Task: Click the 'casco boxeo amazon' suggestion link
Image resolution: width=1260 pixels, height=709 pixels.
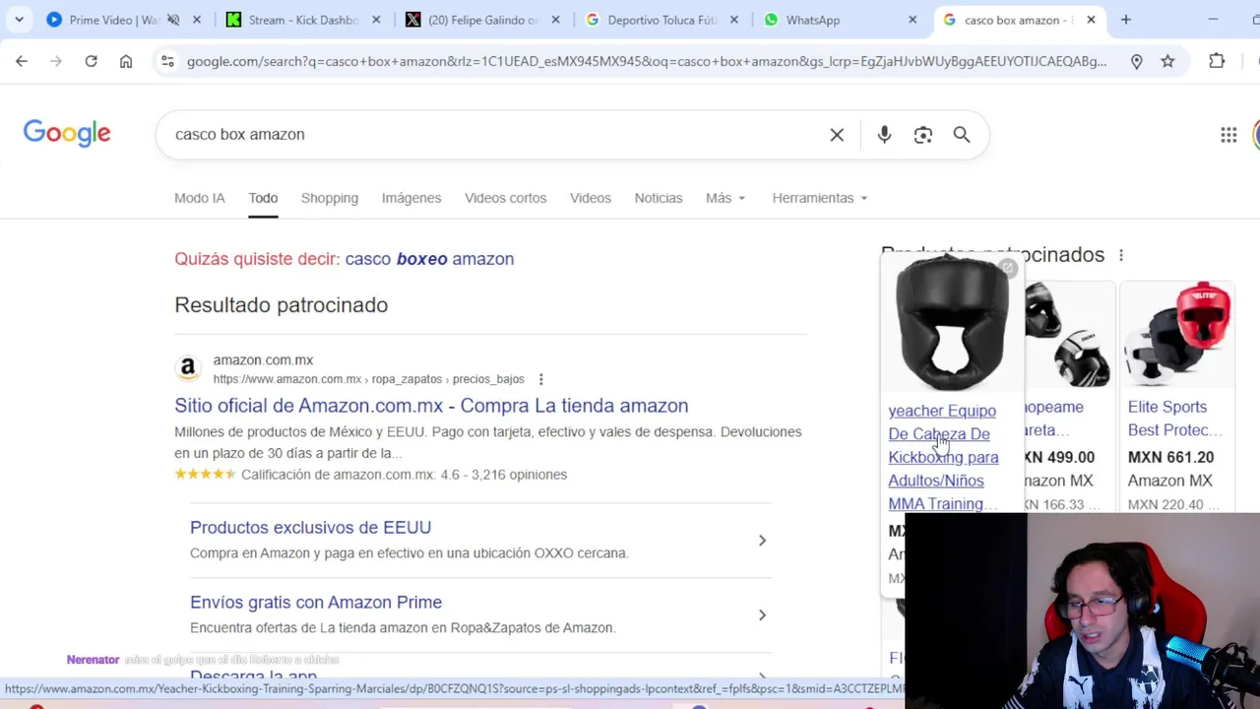Action: tap(429, 259)
